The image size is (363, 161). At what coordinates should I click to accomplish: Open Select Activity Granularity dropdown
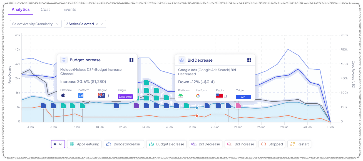pos(36,24)
